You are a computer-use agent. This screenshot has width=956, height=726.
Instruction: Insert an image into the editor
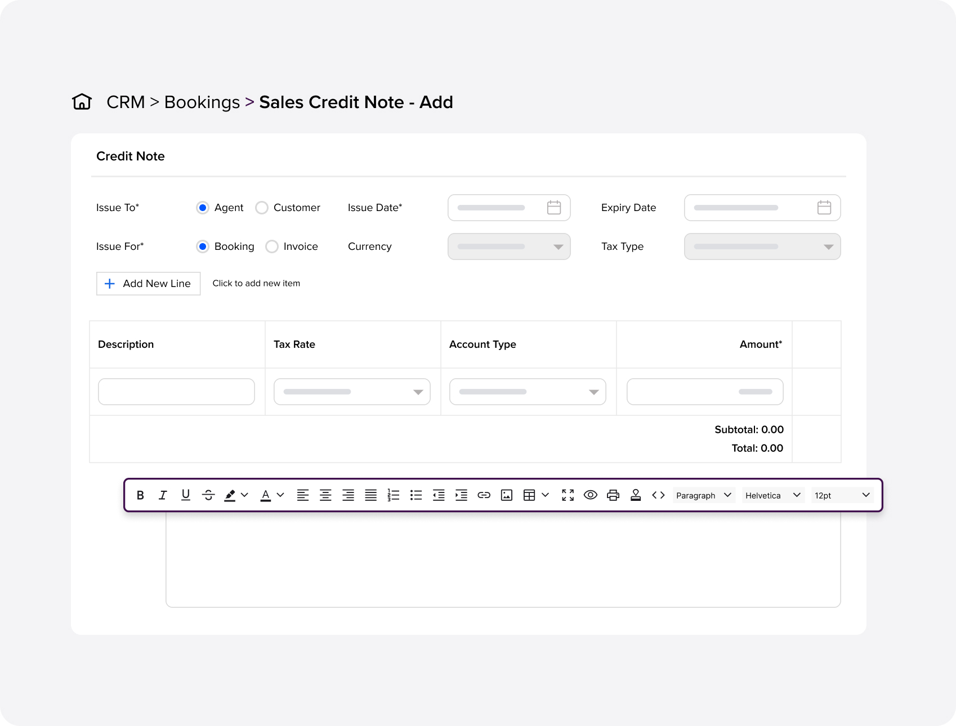click(x=507, y=495)
